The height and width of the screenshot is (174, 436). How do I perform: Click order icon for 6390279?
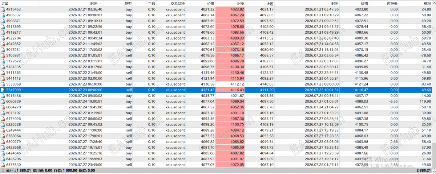pyautogui.click(x=3, y=142)
